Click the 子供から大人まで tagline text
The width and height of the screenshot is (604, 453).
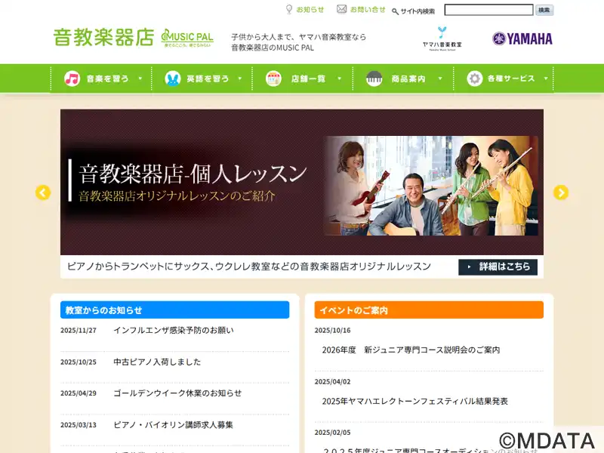point(298,42)
